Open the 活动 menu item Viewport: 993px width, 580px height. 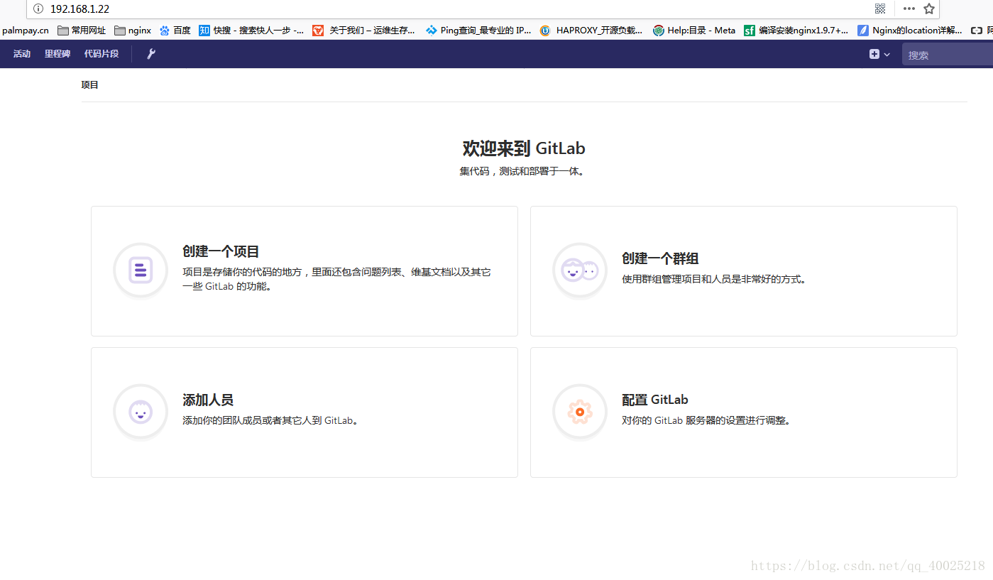22,54
